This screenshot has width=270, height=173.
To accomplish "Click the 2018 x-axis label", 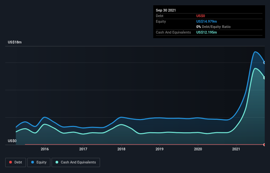I will pos(121,149).
